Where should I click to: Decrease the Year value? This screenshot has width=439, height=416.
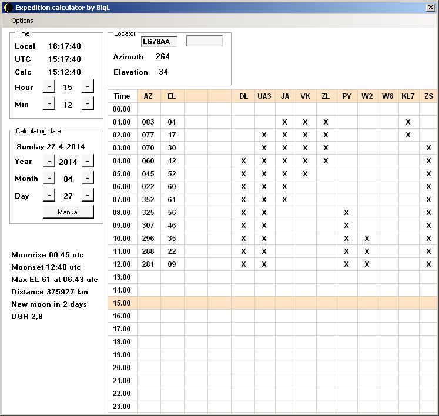[49, 162]
